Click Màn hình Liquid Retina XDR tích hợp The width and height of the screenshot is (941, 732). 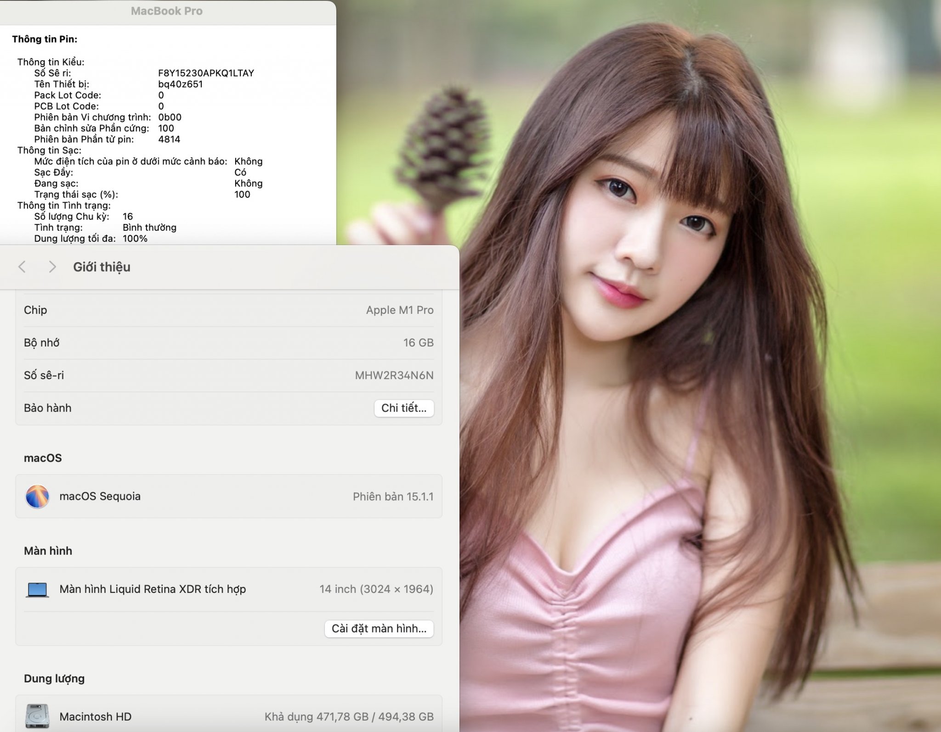coord(153,589)
